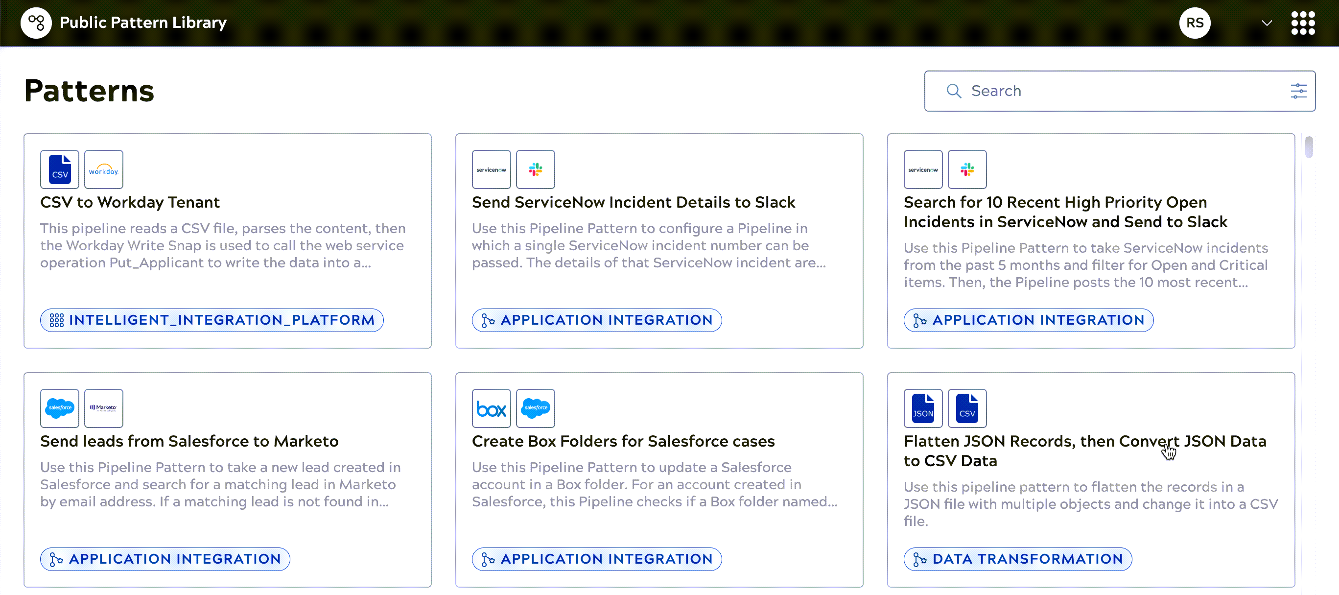Open the CSV to Workday Tenant pattern
Screen dimensions: 1339x595
130,202
